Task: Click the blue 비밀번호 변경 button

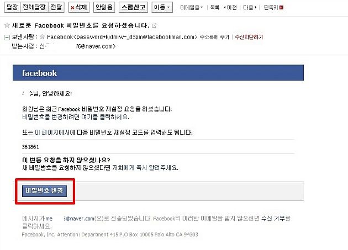Action: [x=44, y=191]
